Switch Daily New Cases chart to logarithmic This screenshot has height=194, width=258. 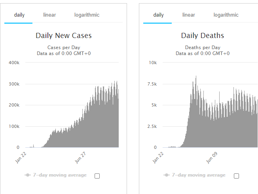(87, 15)
